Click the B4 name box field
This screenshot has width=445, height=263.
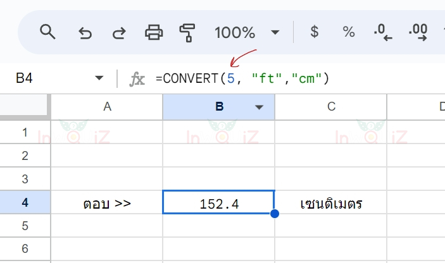point(44,78)
